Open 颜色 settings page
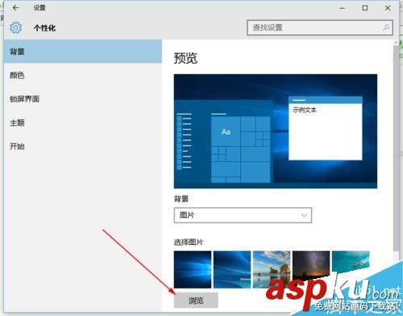 click(83, 75)
